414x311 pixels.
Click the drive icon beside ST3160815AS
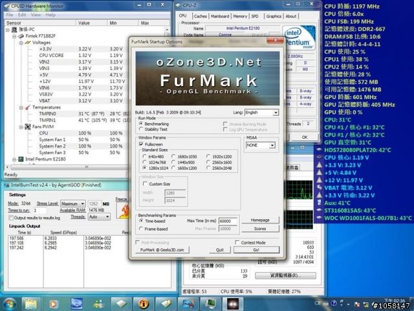pos(319,210)
